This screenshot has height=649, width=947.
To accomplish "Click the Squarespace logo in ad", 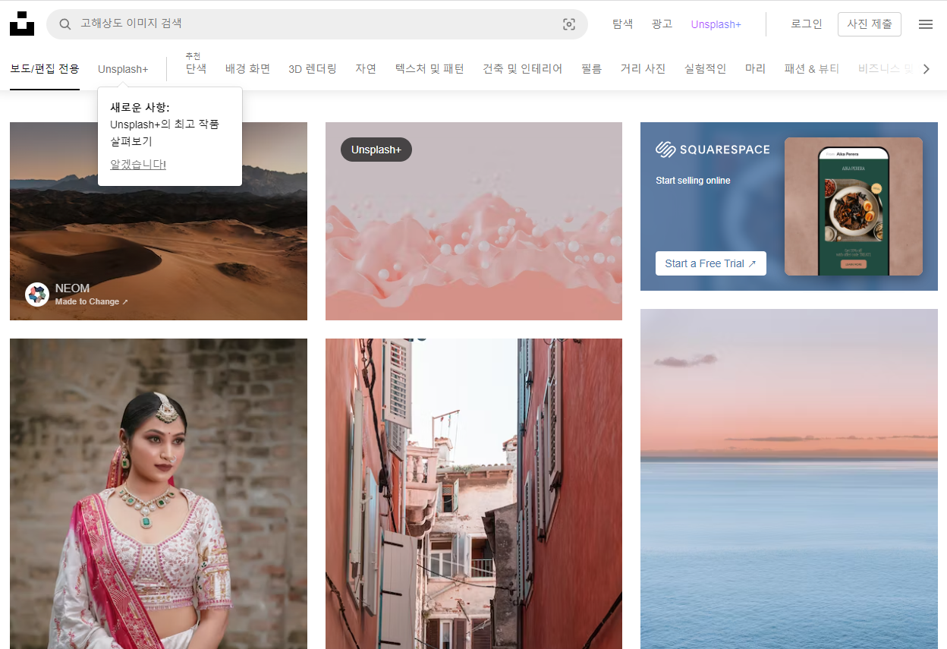I will (713, 150).
